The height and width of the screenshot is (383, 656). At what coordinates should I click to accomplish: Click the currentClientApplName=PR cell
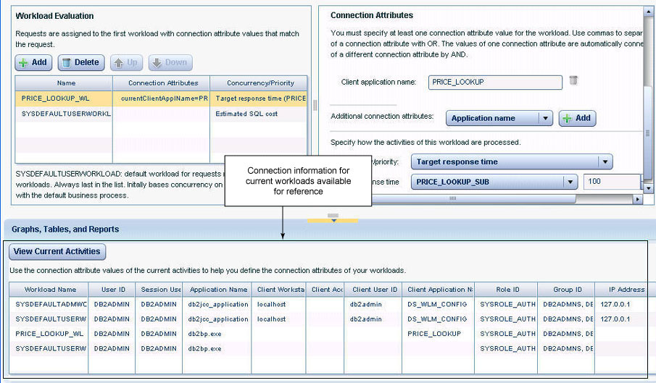(x=162, y=98)
